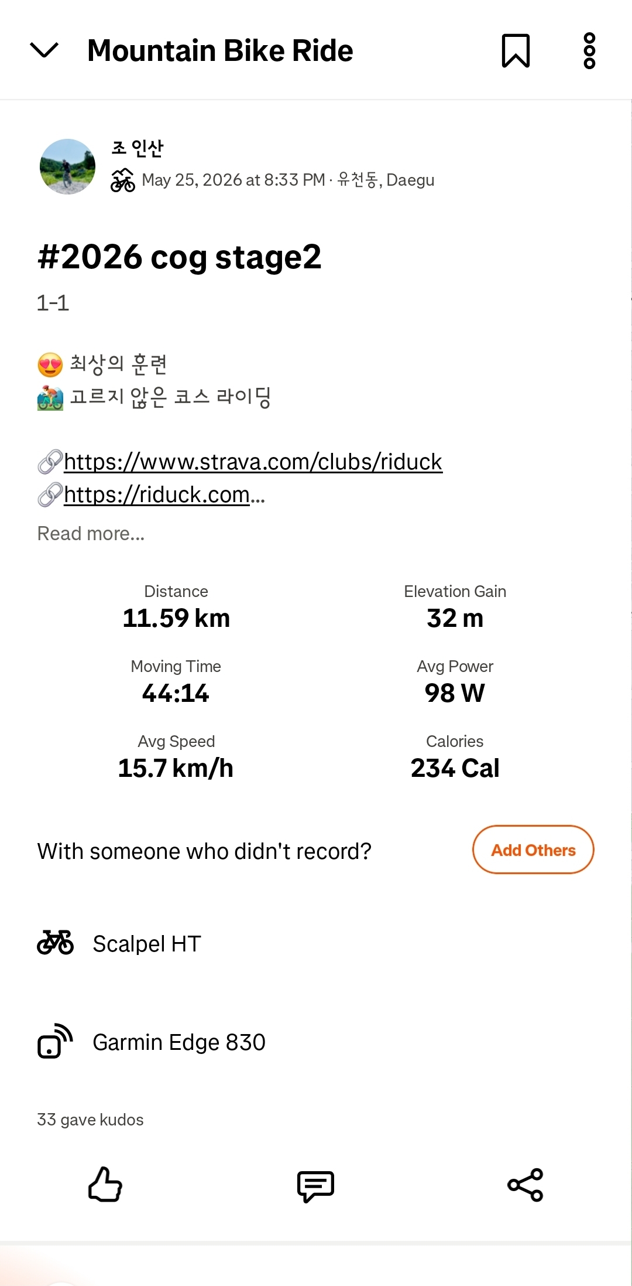Open the three-dot overflow menu
The width and height of the screenshot is (632, 1286).
(x=589, y=51)
